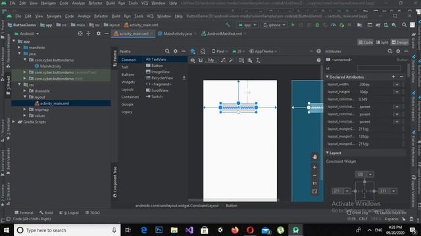
Task: Open the MainActivity.java tab
Action: coord(177,33)
